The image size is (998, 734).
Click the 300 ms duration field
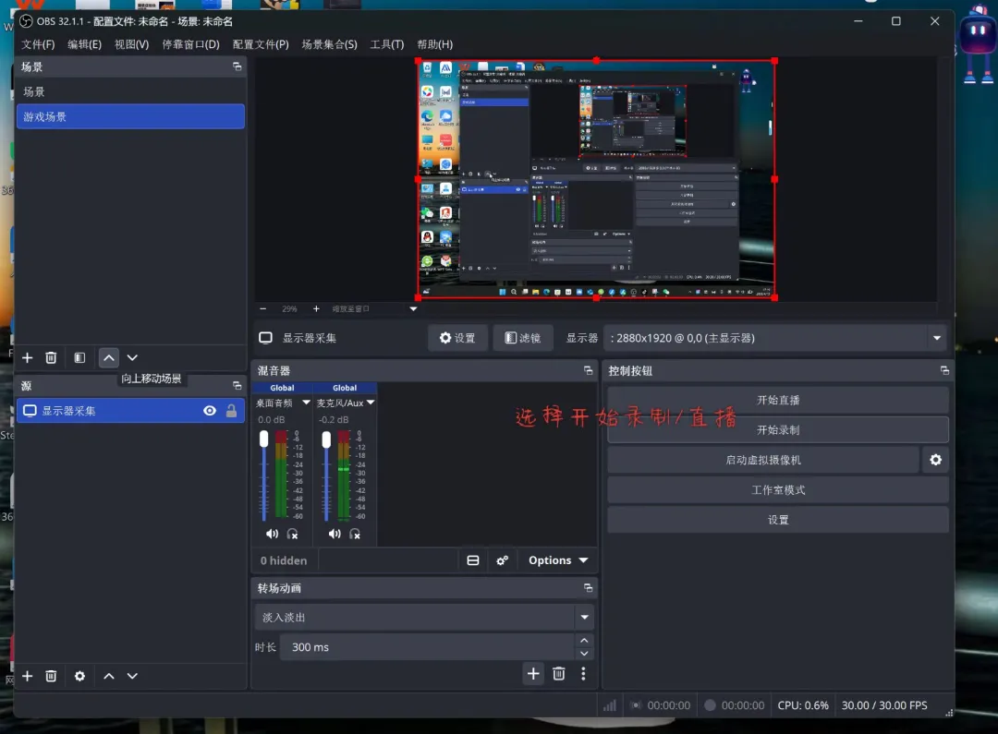(428, 647)
